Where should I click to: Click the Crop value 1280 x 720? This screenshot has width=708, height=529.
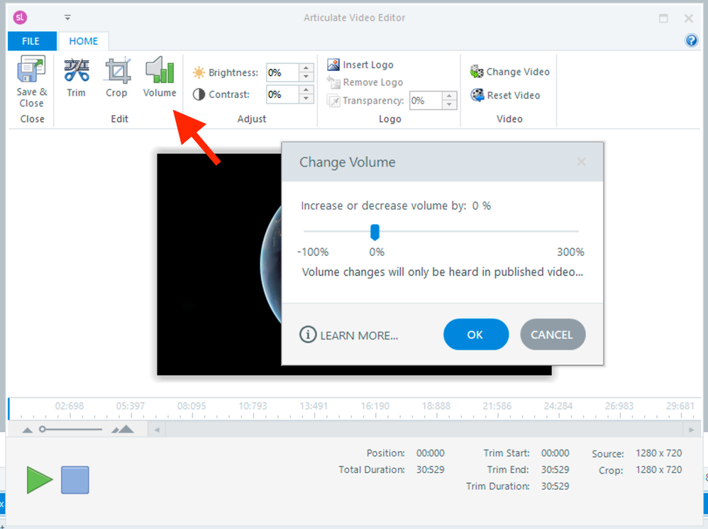coord(659,469)
